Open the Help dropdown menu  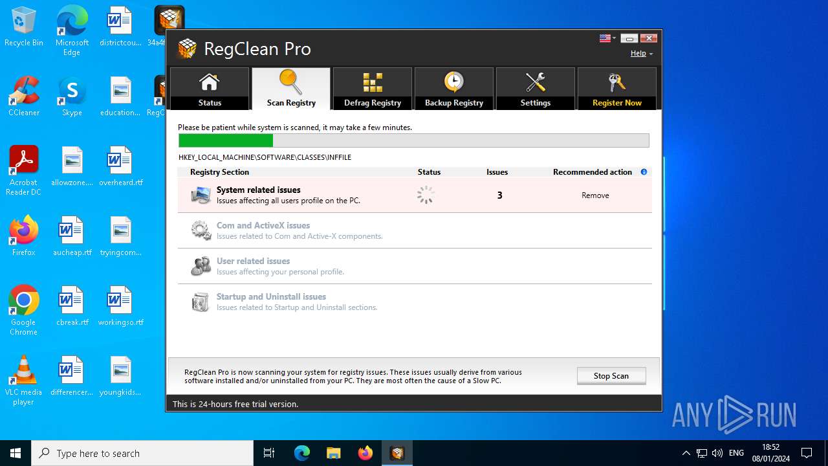[x=642, y=53]
